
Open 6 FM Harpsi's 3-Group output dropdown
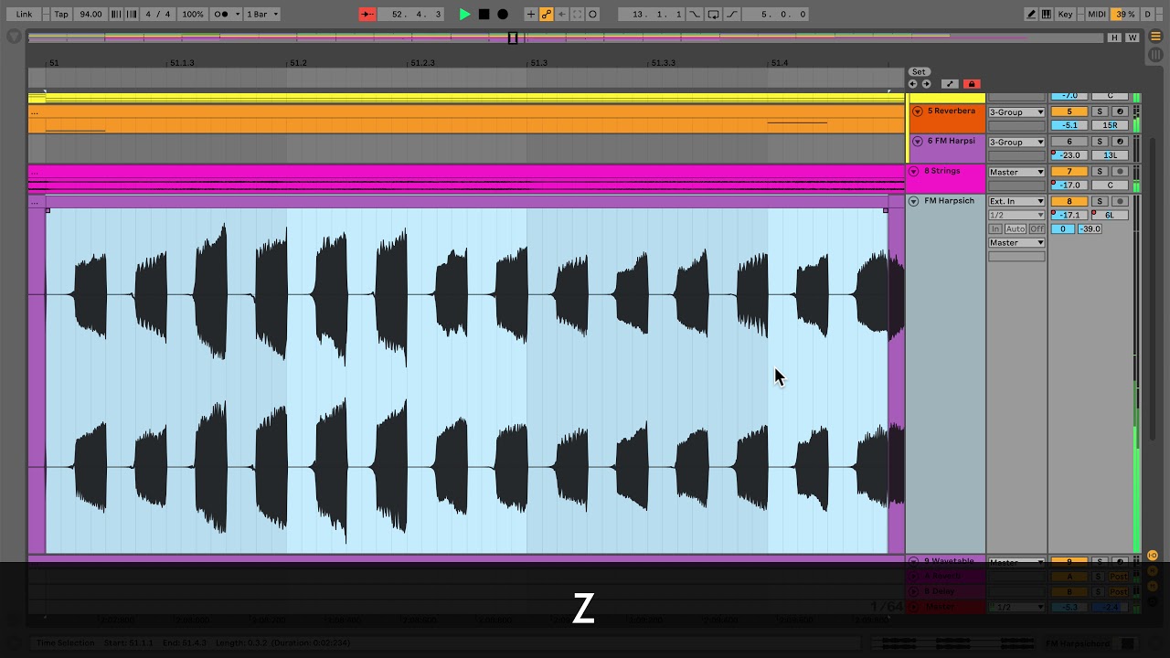1016,142
